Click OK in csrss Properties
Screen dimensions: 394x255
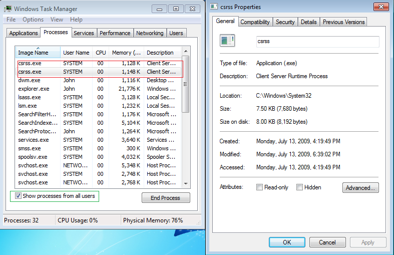[x=287, y=242]
